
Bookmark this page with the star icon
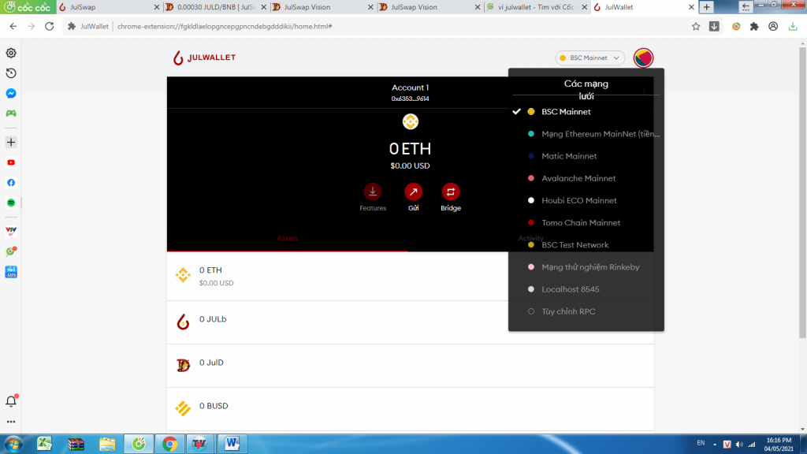[x=696, y=26]
